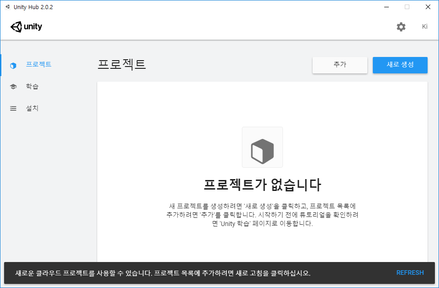The height and width of the screenshot is (288, 439).
Task: Click the 새로 생성 button
Action: pos(400,65)
